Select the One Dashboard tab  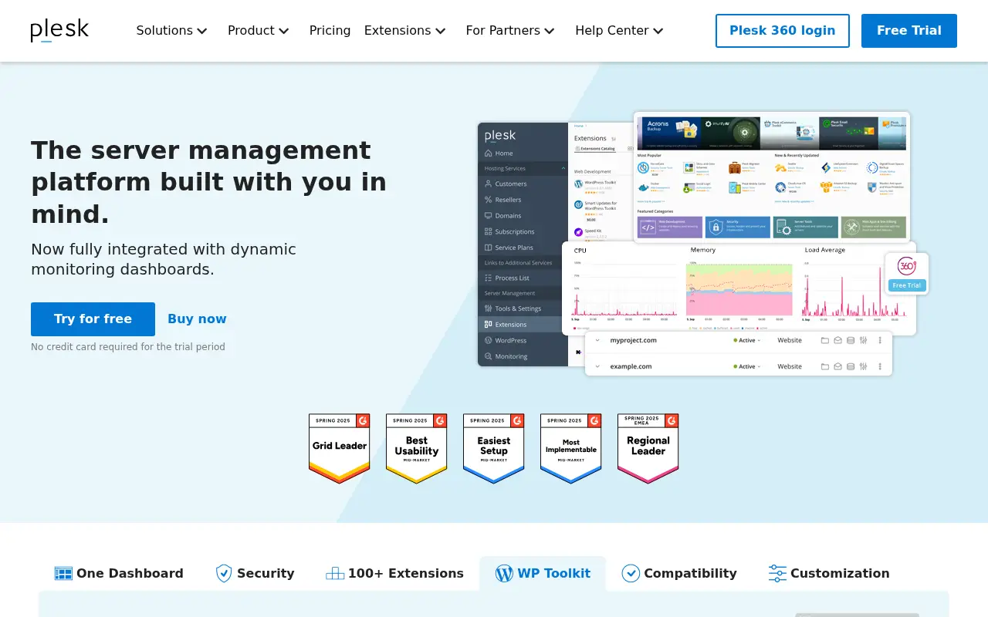pos(119,573)
